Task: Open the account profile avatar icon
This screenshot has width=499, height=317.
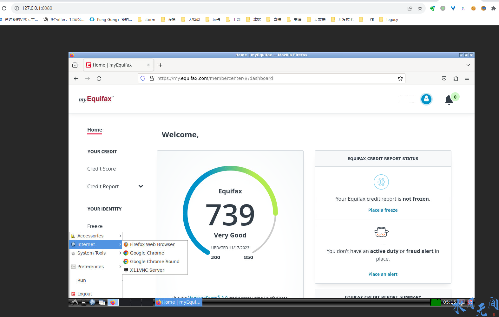Action: tap(426, 99)
